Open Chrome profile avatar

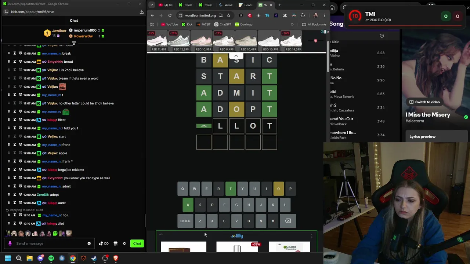[x=315, y=15]
